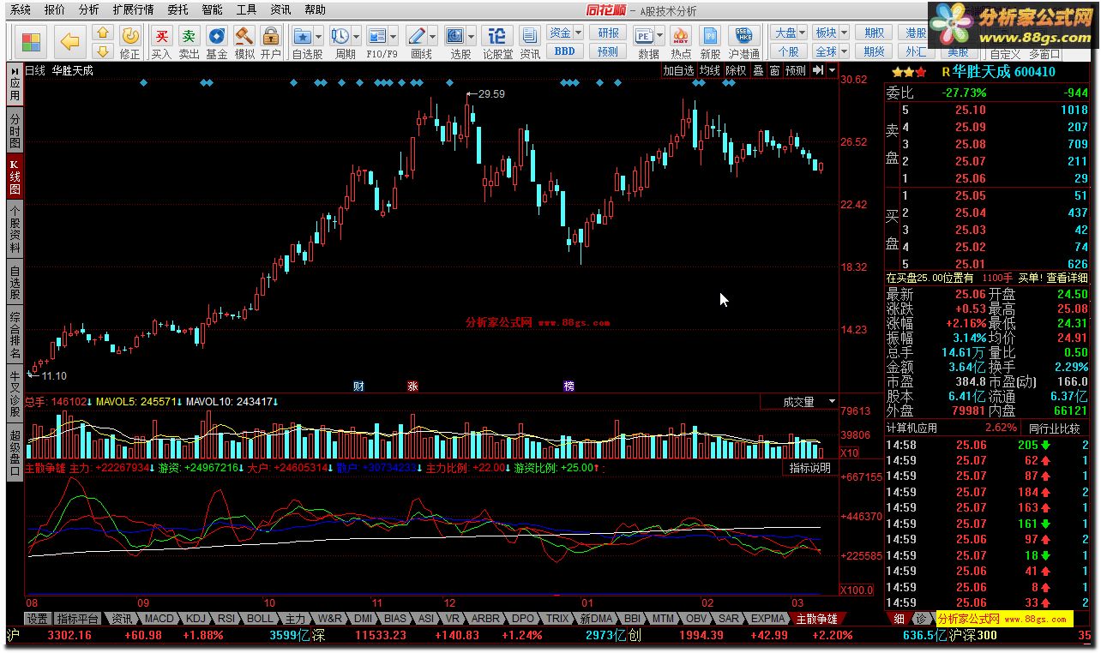The width and height of the screenshot is (1101, 653).
Task: Click the colorful home grid icon
Action: (x=32, y=42)
